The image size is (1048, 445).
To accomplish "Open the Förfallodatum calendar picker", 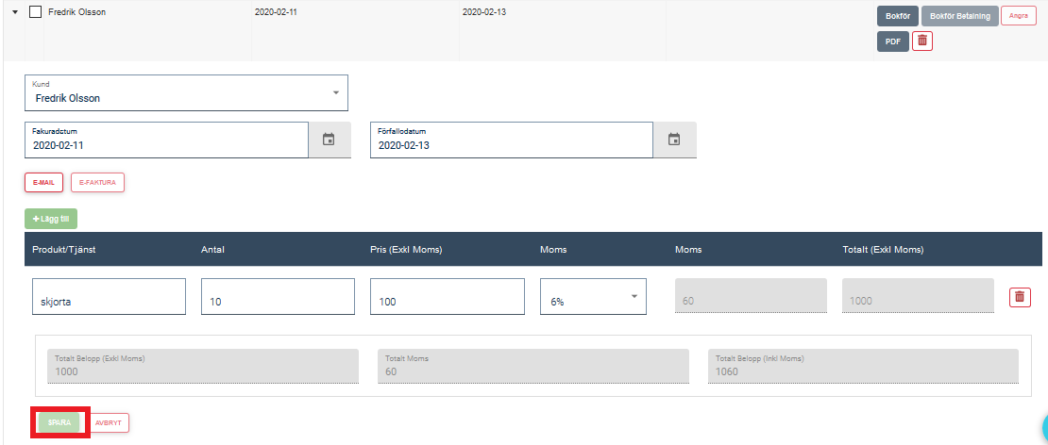I will [x=674, y=140].
